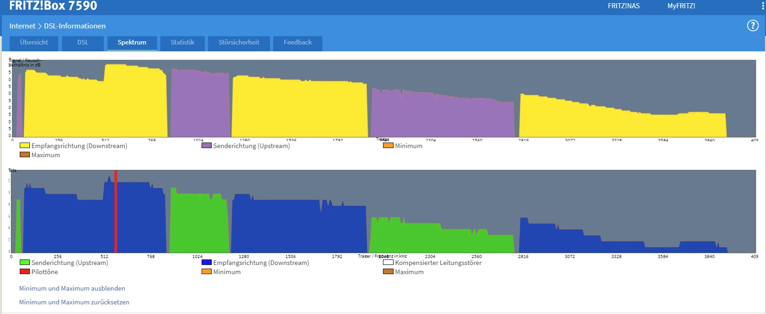The image size is (766, 314).
Task: Open the Störsicherheit tab
Action: [x=239, y=43]
